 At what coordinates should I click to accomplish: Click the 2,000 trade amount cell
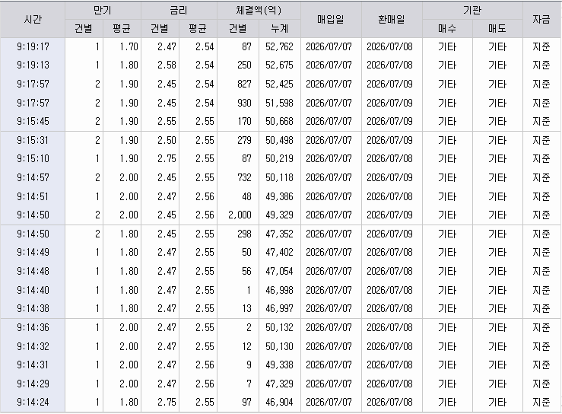[240, 215]
